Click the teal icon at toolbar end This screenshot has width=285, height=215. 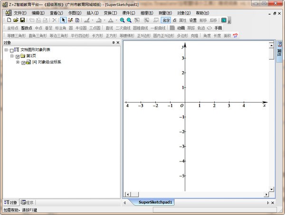(224, 20)
